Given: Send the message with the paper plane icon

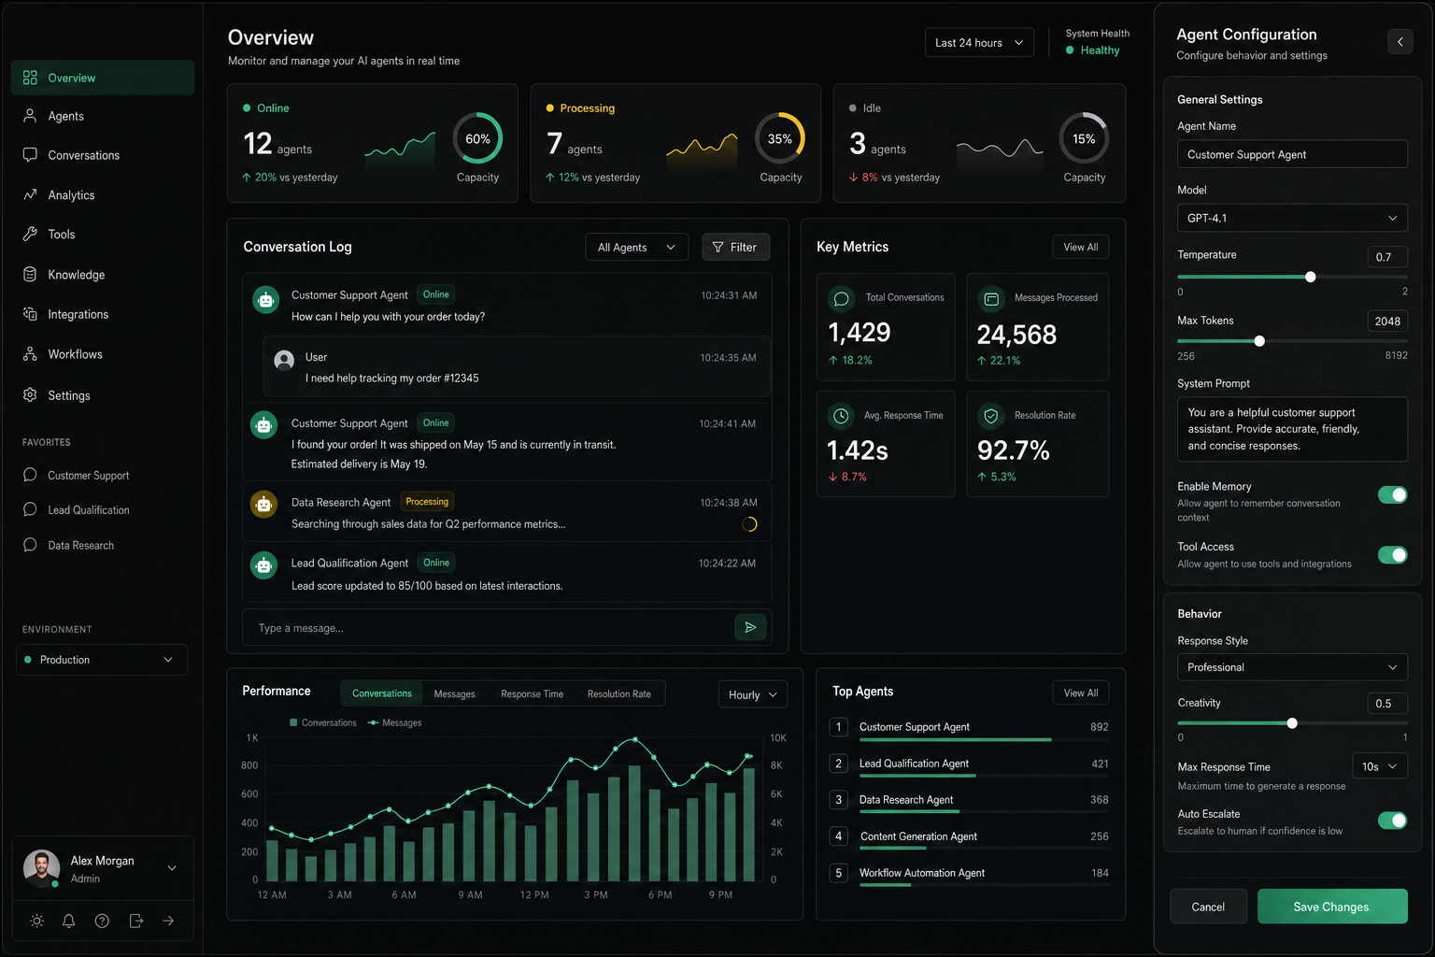Looking at the screenshot, I should point(750,628).
